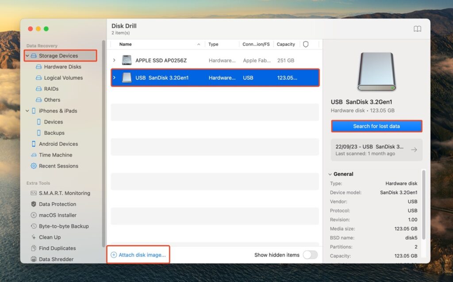Click the Attach disk image link
This screenshot has height=282, width=453.
pyautogui.click(x=138, y=255)
